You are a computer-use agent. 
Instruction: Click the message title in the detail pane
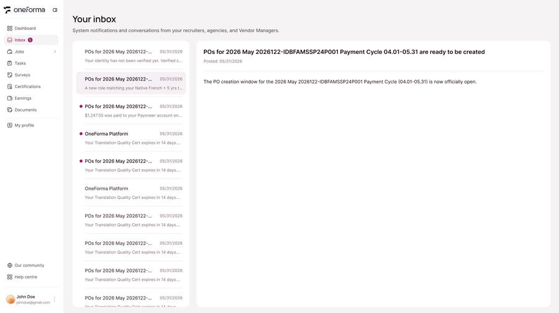coord(344,52)
